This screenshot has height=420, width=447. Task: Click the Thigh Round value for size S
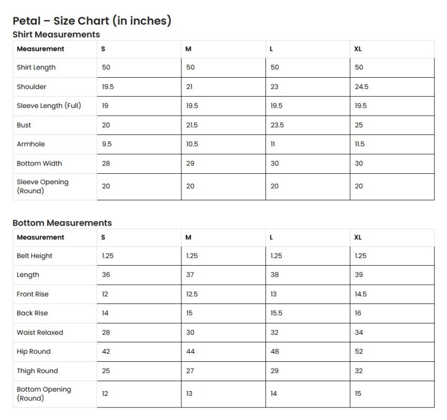[106, 371]
